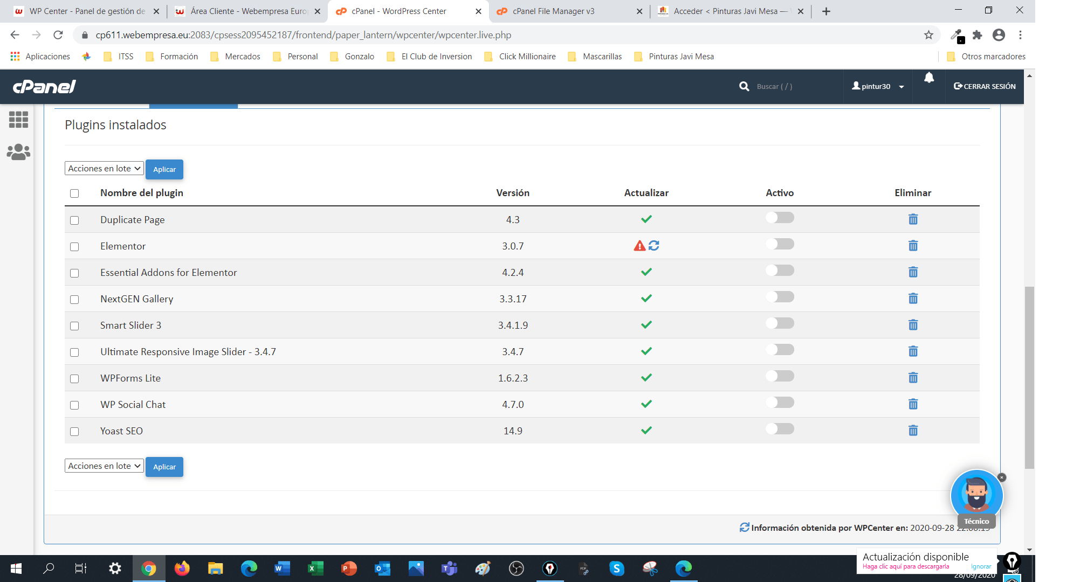
Task: Toggle Duplicate Page plugin active switch
Action: click(780, 218)
